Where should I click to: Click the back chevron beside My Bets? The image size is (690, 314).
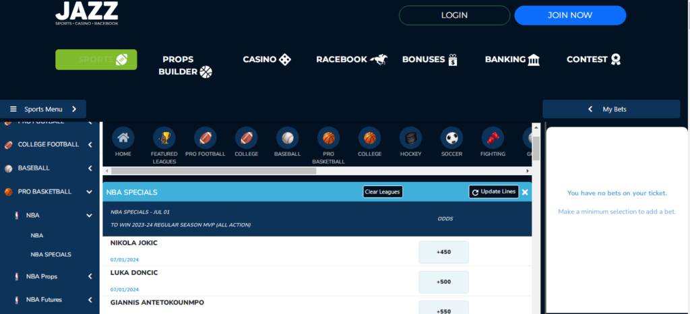coord(590,109)
